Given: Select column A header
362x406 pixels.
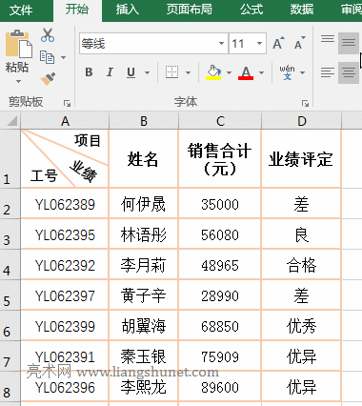Looking at the screenshot, I should pos(65,121).
